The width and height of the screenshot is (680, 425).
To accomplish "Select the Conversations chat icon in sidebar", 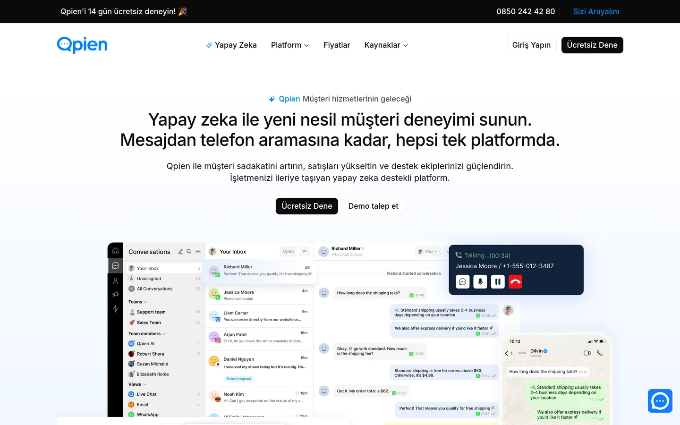I will pyautogui.click(x=116, y=265).
